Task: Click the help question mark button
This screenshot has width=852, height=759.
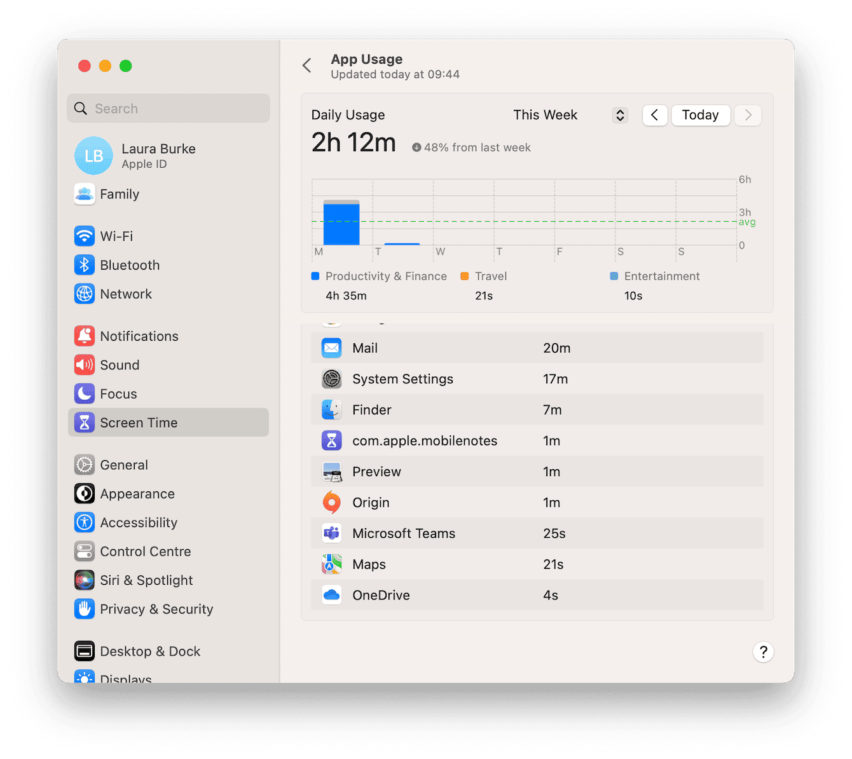Action: pyautogui.click(x=763, y=652)
